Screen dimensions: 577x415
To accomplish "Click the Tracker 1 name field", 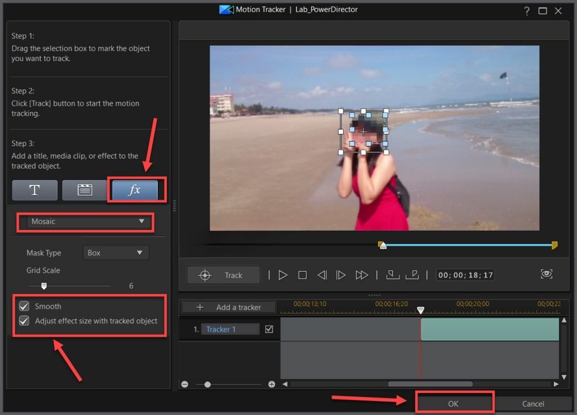I will (229, 329).
